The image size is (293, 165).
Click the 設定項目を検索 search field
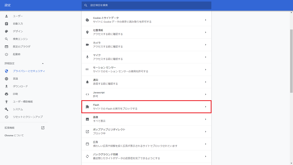(146, 5)
